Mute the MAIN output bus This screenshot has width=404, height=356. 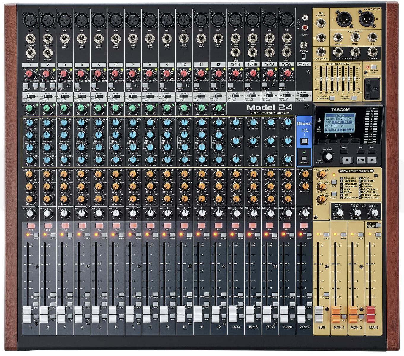(x=378, y=235)
